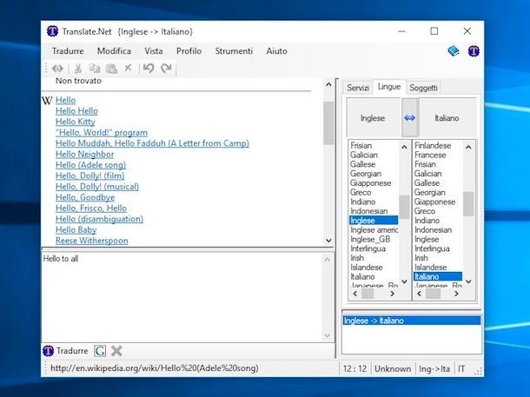The height and width of the screenshot is (397, 530).
Task: Click the Unknown status bar field
Action: [x=393, y=368]
